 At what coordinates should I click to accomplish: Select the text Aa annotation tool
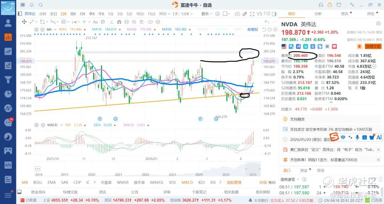click(x=95, y=22)
